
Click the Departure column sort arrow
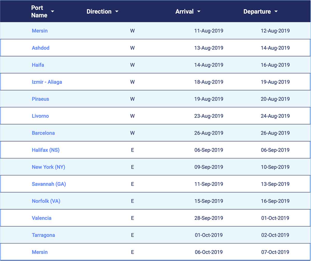276,11
